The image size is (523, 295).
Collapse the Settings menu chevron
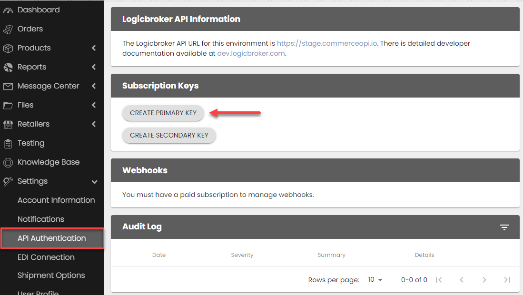click(x=94, y=182)
